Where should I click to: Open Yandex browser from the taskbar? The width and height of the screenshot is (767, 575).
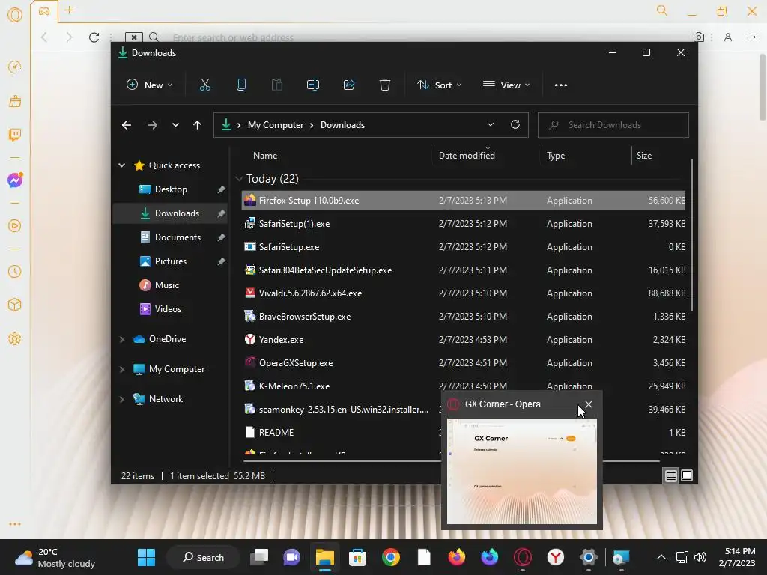(x=555, y=557)
